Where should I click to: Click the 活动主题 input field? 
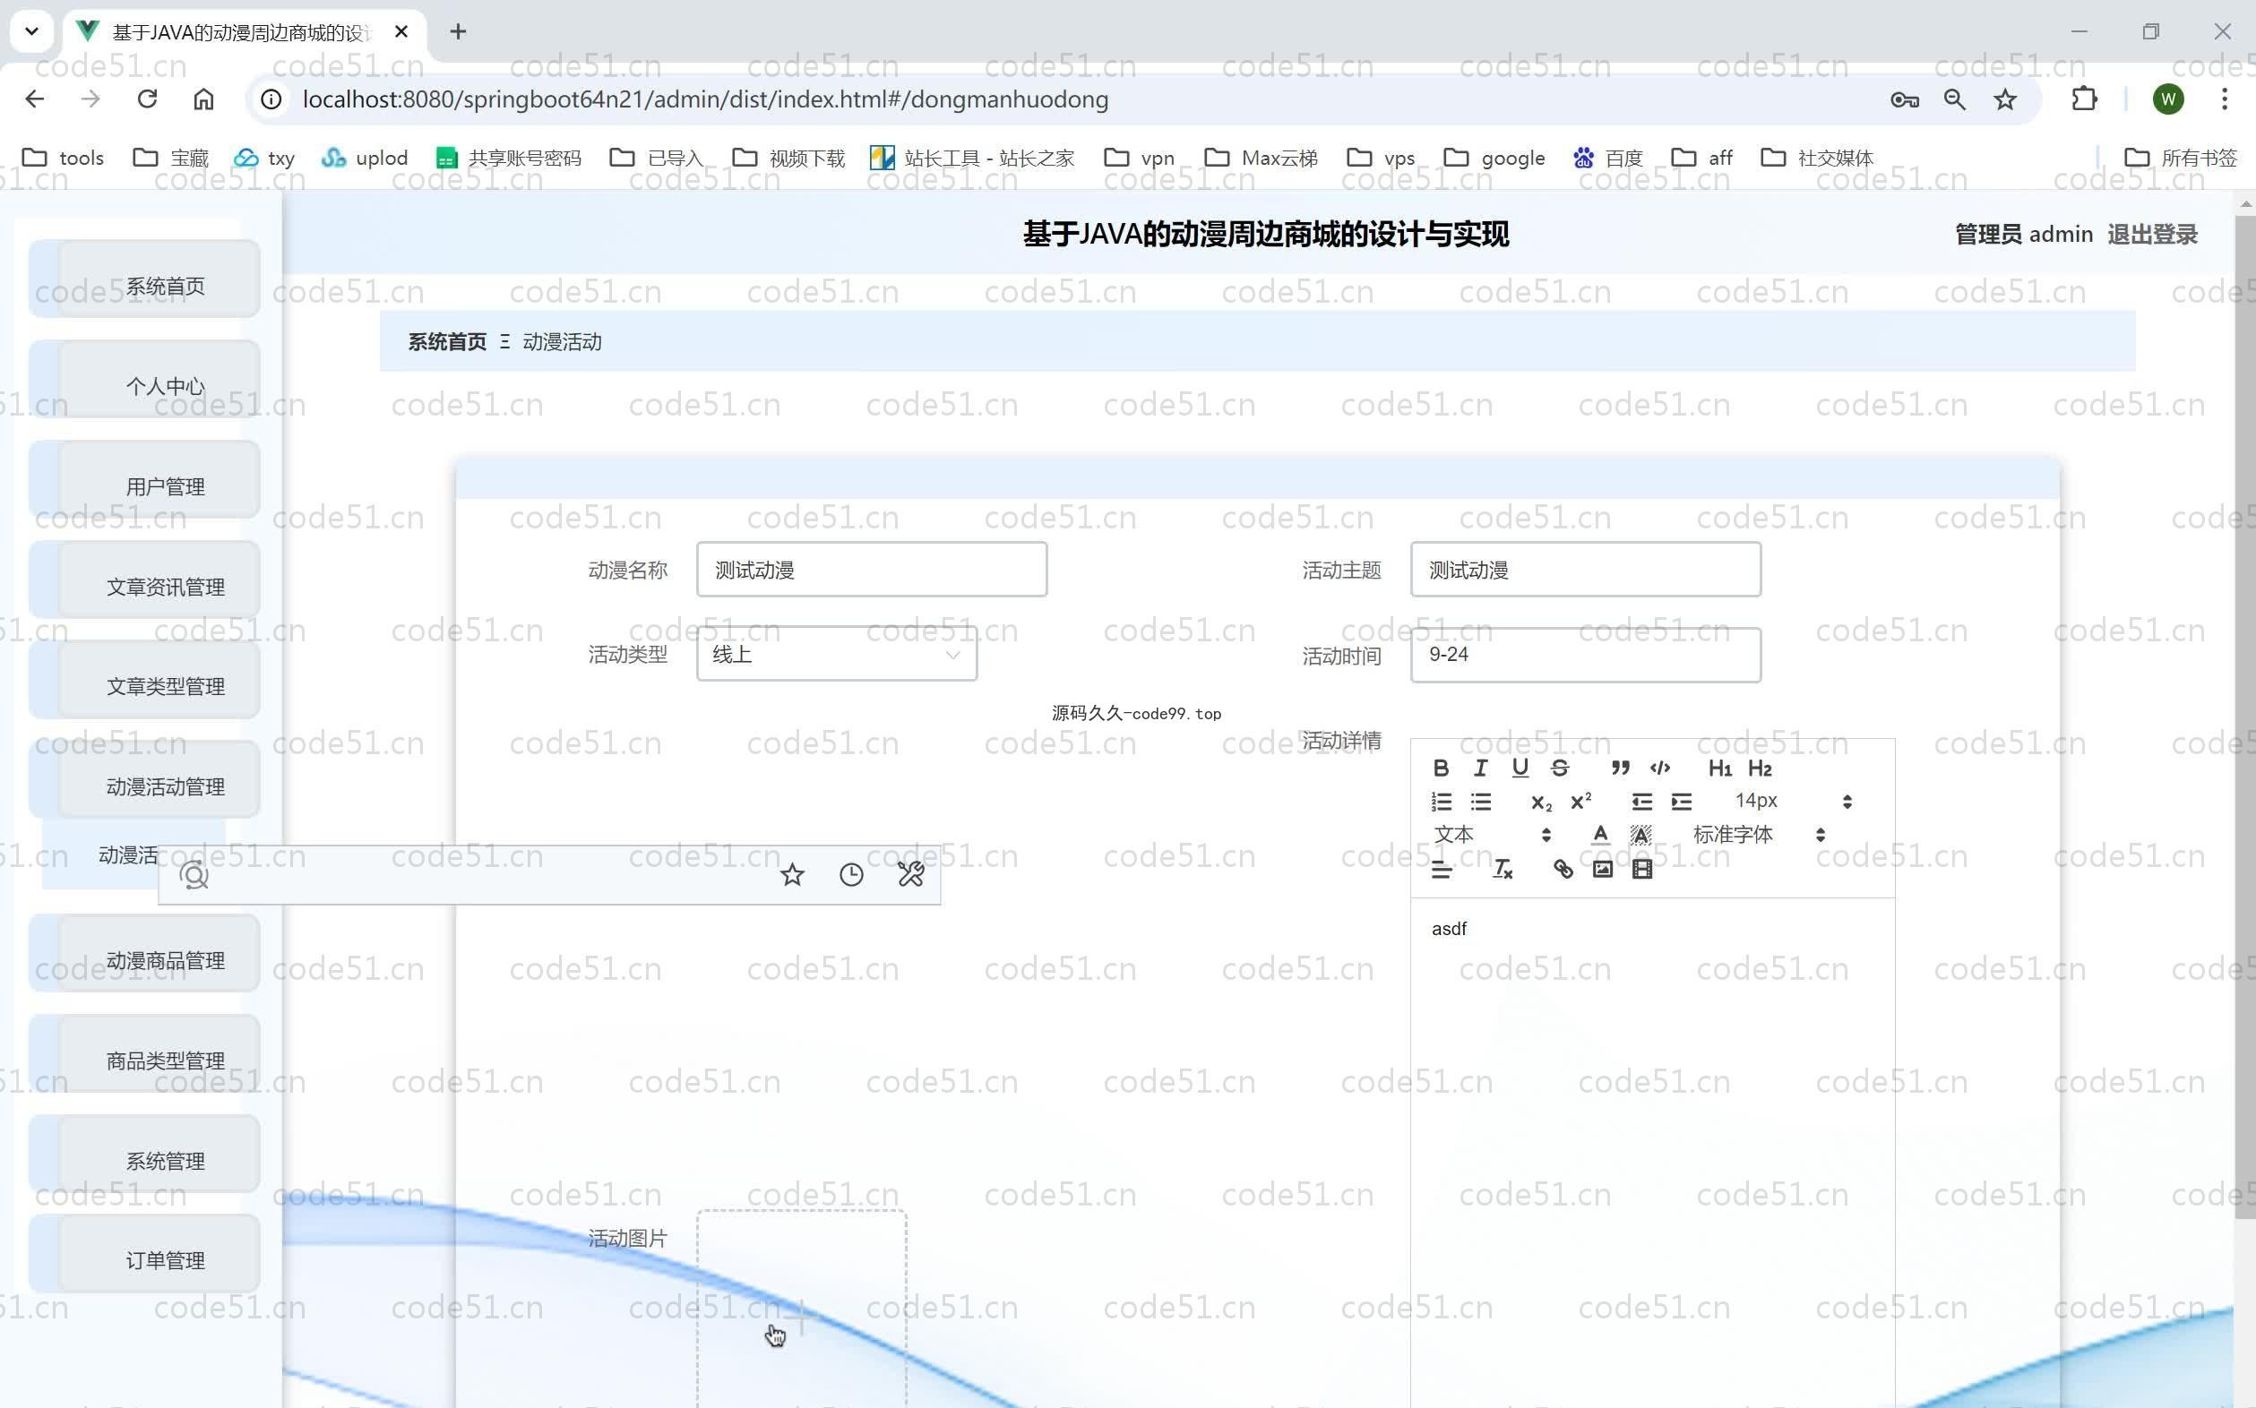point(1585,570)
